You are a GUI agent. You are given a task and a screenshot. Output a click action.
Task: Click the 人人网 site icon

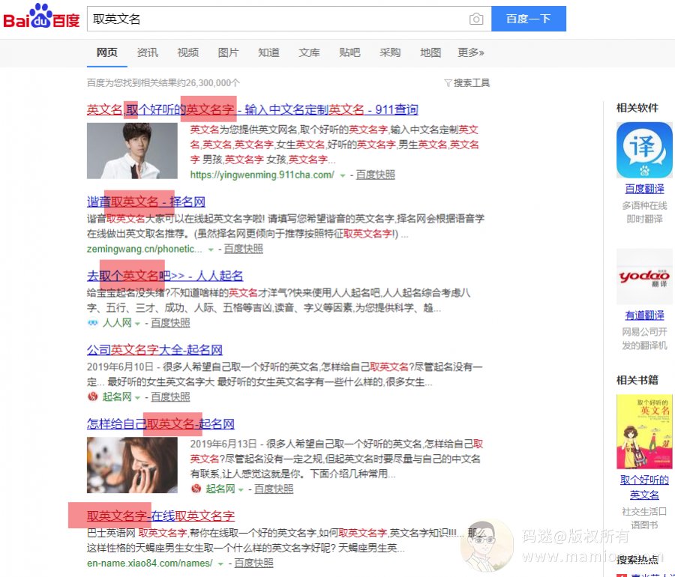click(92, 323)
